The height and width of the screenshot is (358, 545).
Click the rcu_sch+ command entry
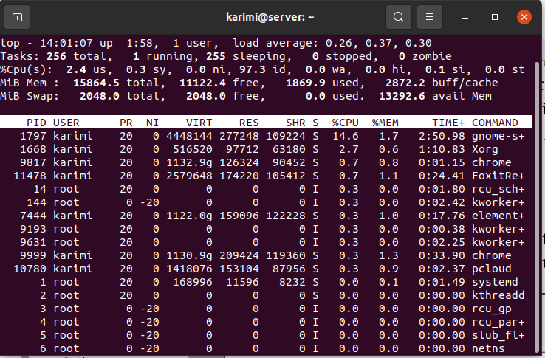tap(498, 189)
